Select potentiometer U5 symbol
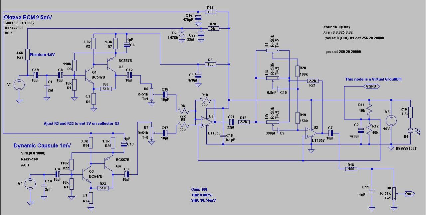This screenshot has width=426, height=215. [273, 122]
